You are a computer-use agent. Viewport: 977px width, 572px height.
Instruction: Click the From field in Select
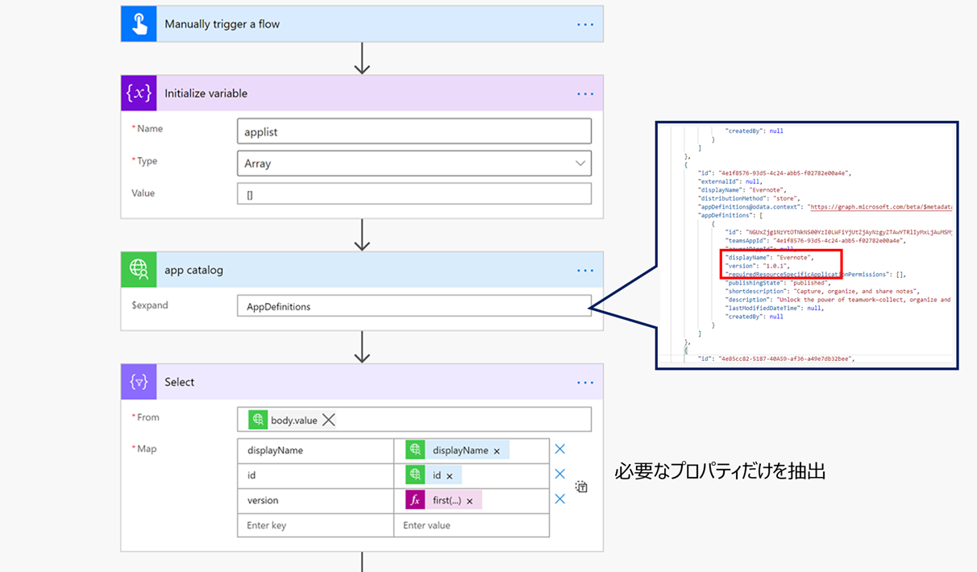click(x=414, y=420)
